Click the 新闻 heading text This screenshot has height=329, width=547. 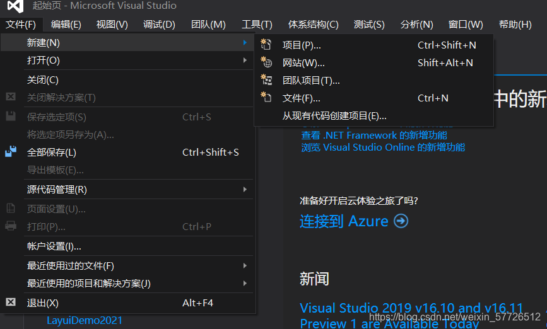[x=314, y=279]
